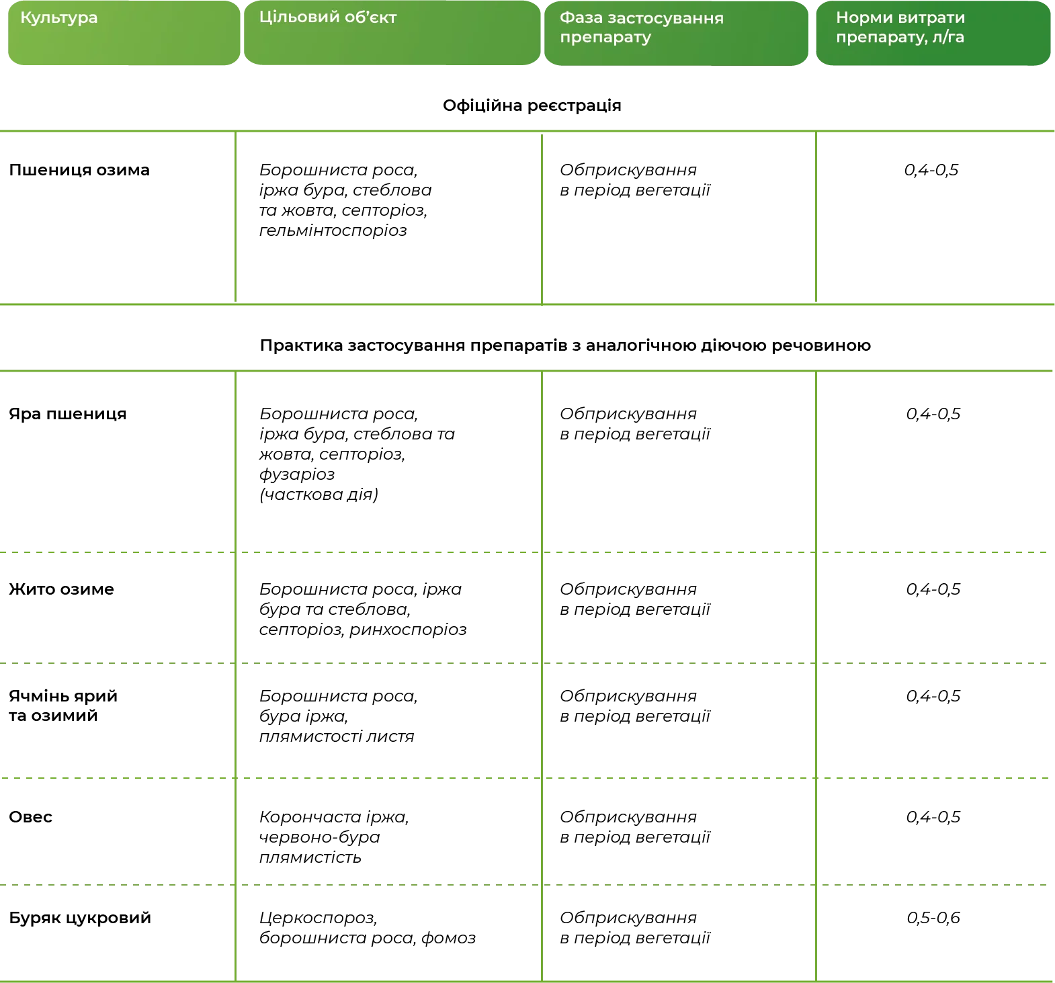Select the 'Офіційна реєстрація' section heading
1055x983 pixels.
pyautogui.click(x=532, y=105)
